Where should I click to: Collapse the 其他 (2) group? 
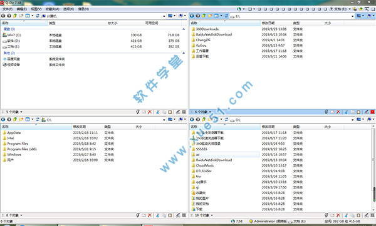point(184,53)
